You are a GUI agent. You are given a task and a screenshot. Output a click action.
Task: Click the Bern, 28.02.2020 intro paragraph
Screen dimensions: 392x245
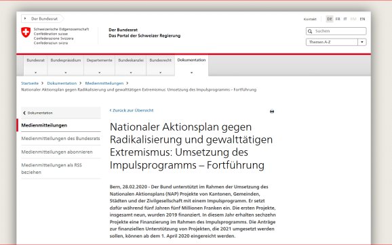click(193, 211)
